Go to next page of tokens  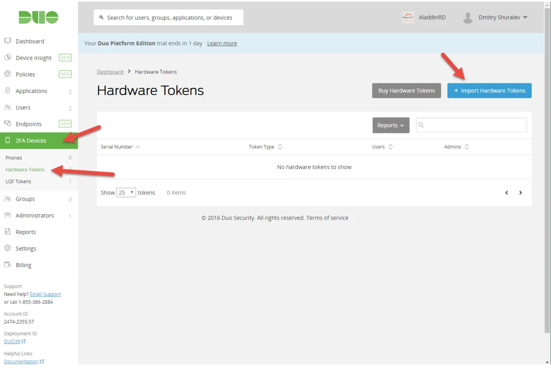[x=520, y=193]
